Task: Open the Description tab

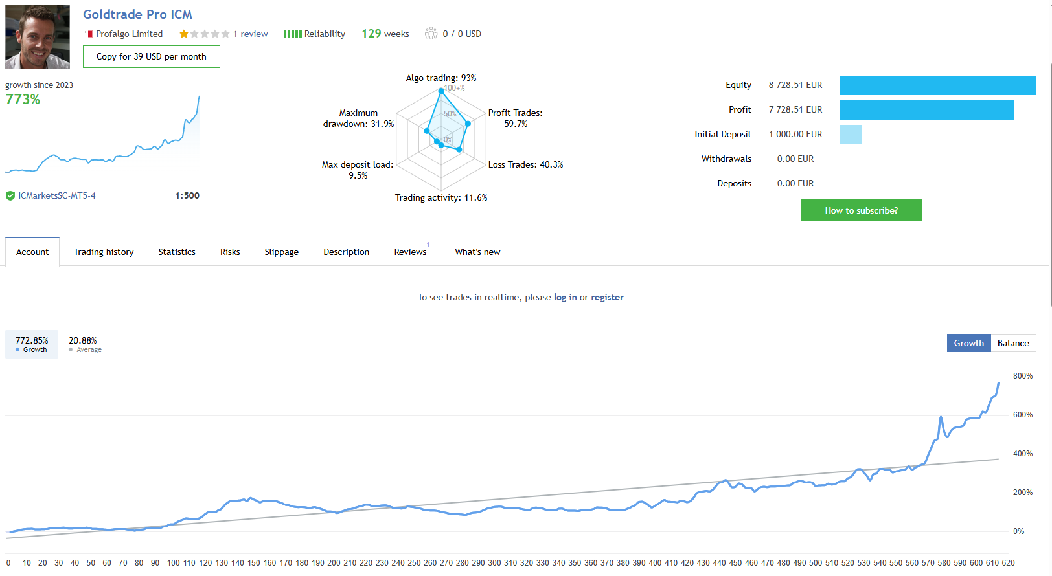Action: [x=347, y=252]
